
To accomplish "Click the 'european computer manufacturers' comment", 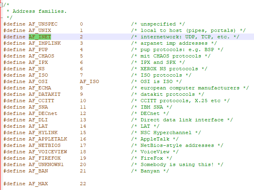I will [190, 88].
